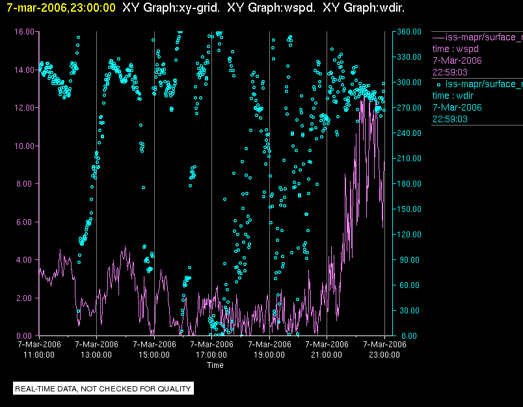Screen dimensions: 523x407
Task: Click the 180.00 label on right axis
Action: tap(409, 183)
